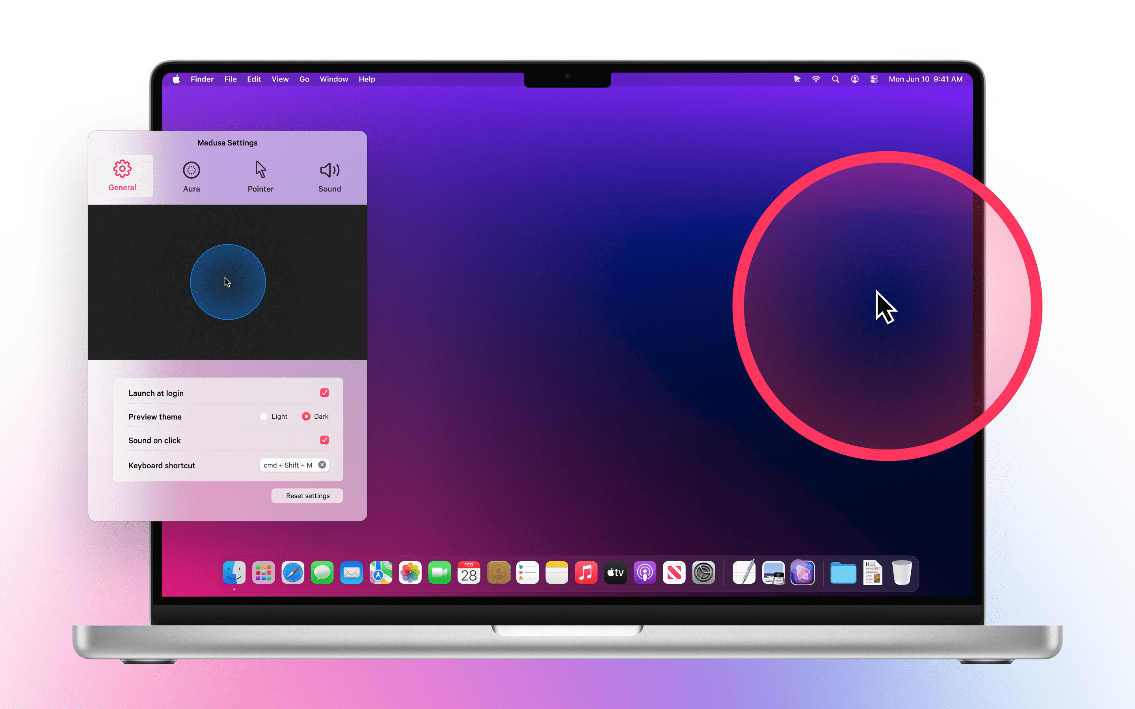Choose the Dark preview theme radio
This screenshot has width=1135, height=709.
(x=306, y=416)
